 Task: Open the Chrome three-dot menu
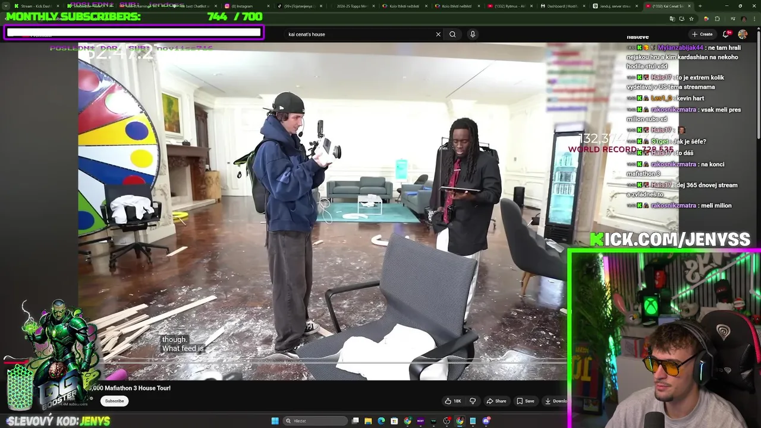(x=754, y=19)
